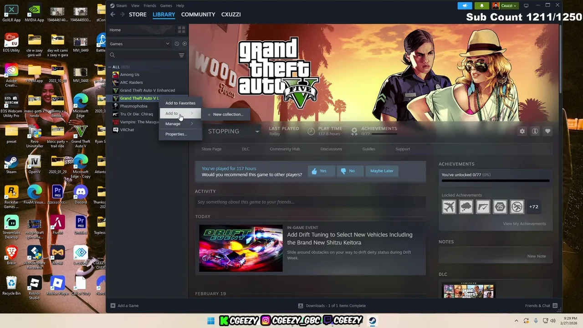583x328 pixels.
Task: Expand the Games filter dropdown
Action: pyautogui.click(x=168, y=44)
